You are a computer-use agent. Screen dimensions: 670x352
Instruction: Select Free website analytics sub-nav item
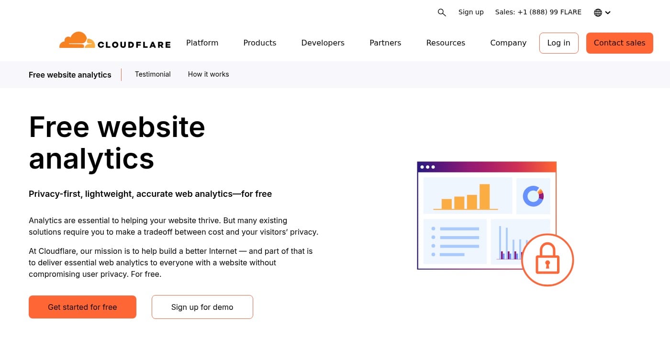(70, 75)
